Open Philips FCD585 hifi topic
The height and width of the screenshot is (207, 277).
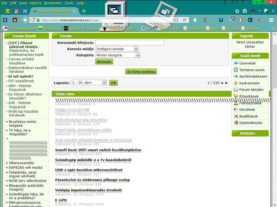click(x=72, y=110)
